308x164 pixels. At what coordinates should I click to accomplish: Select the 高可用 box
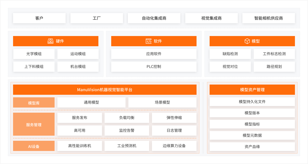80,131
